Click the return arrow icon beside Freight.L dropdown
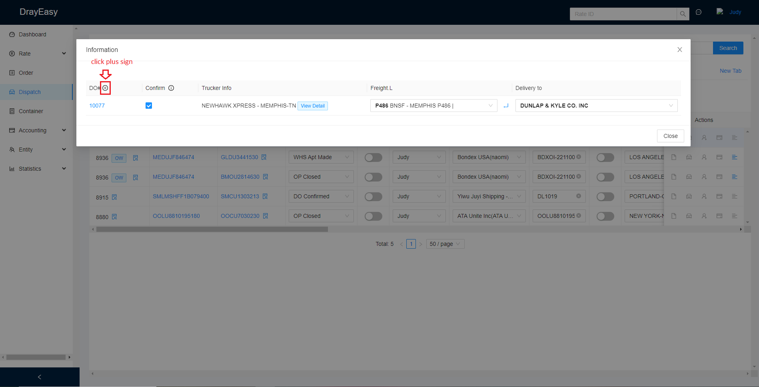This screenshot has height=387, width=759. click(506, 106)
